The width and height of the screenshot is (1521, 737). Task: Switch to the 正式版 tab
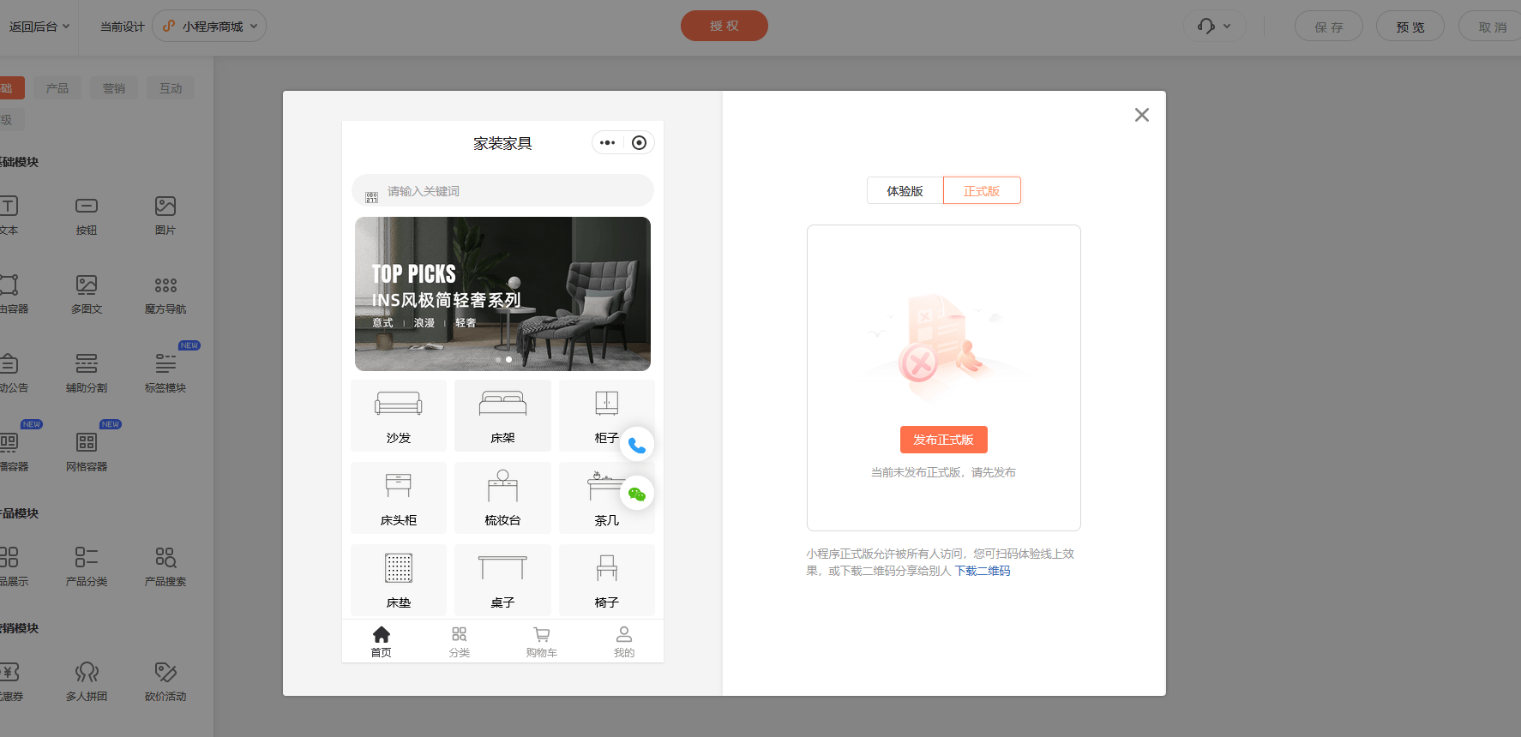point(981,191)
